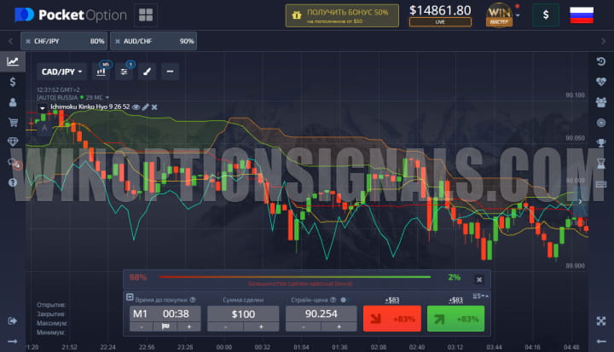Expand the CAD/JPY asset dropdown
Viewport: 614px width, 352px height.
(63, 72)
